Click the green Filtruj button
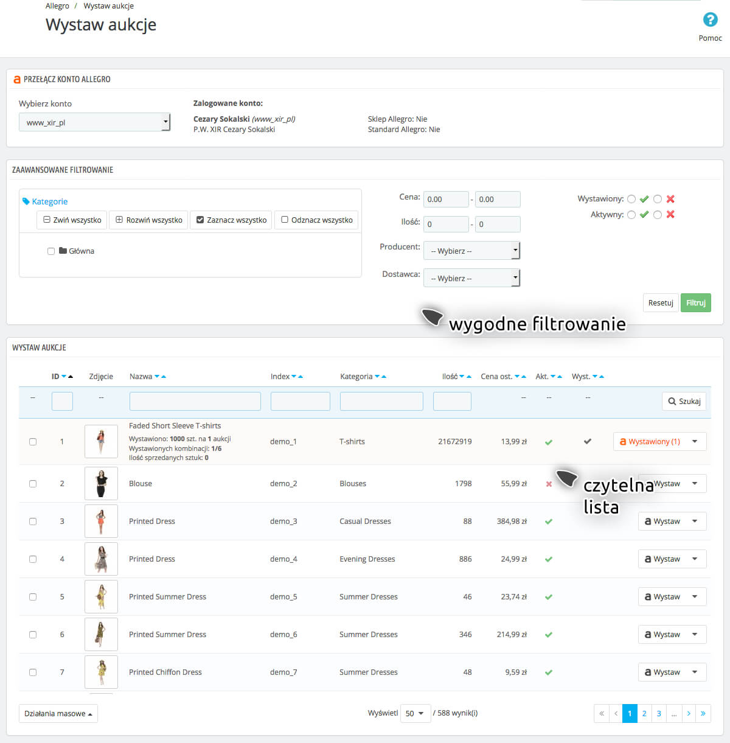This screenshot has height=743, width=730. coord(696,303)
